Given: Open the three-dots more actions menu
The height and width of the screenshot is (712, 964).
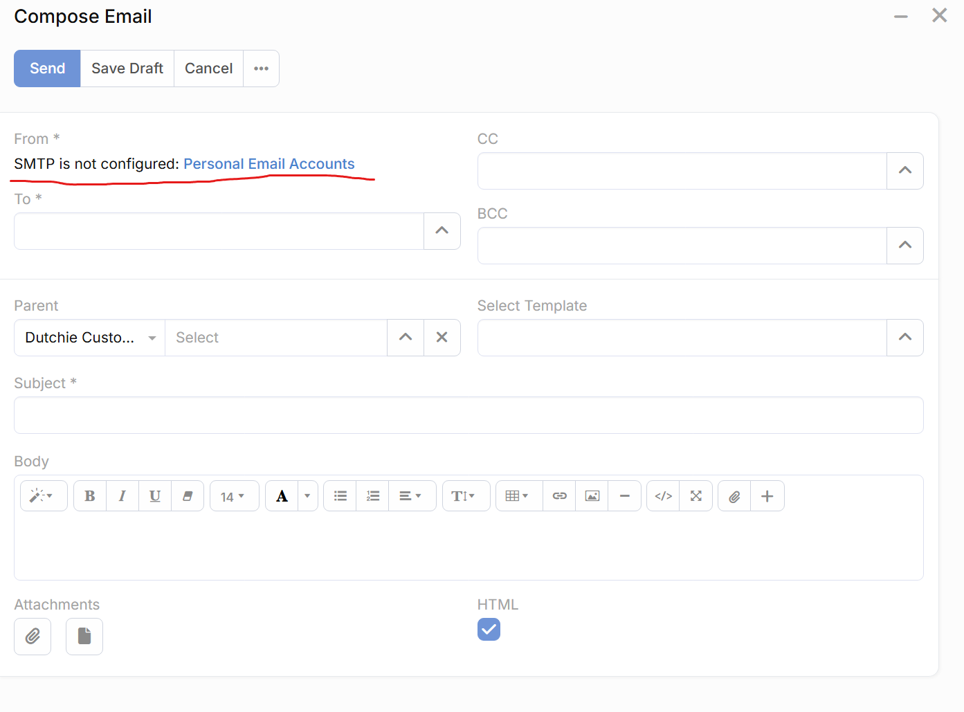Looking at the screenshot, I should (x=261, y=69).
